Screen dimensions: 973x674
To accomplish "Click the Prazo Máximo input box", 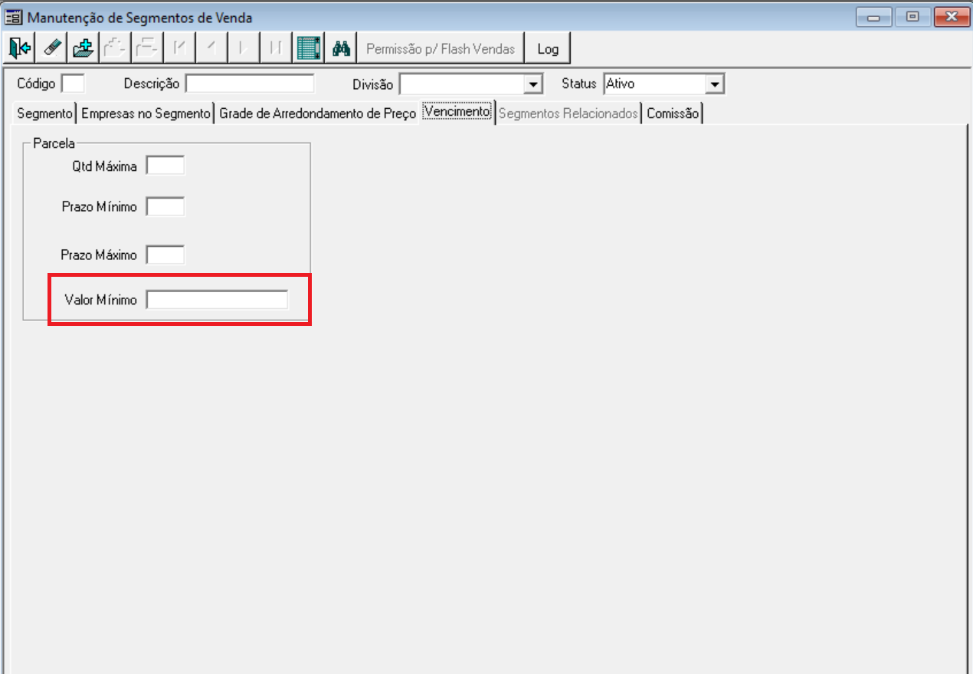I will pos(165,255).
